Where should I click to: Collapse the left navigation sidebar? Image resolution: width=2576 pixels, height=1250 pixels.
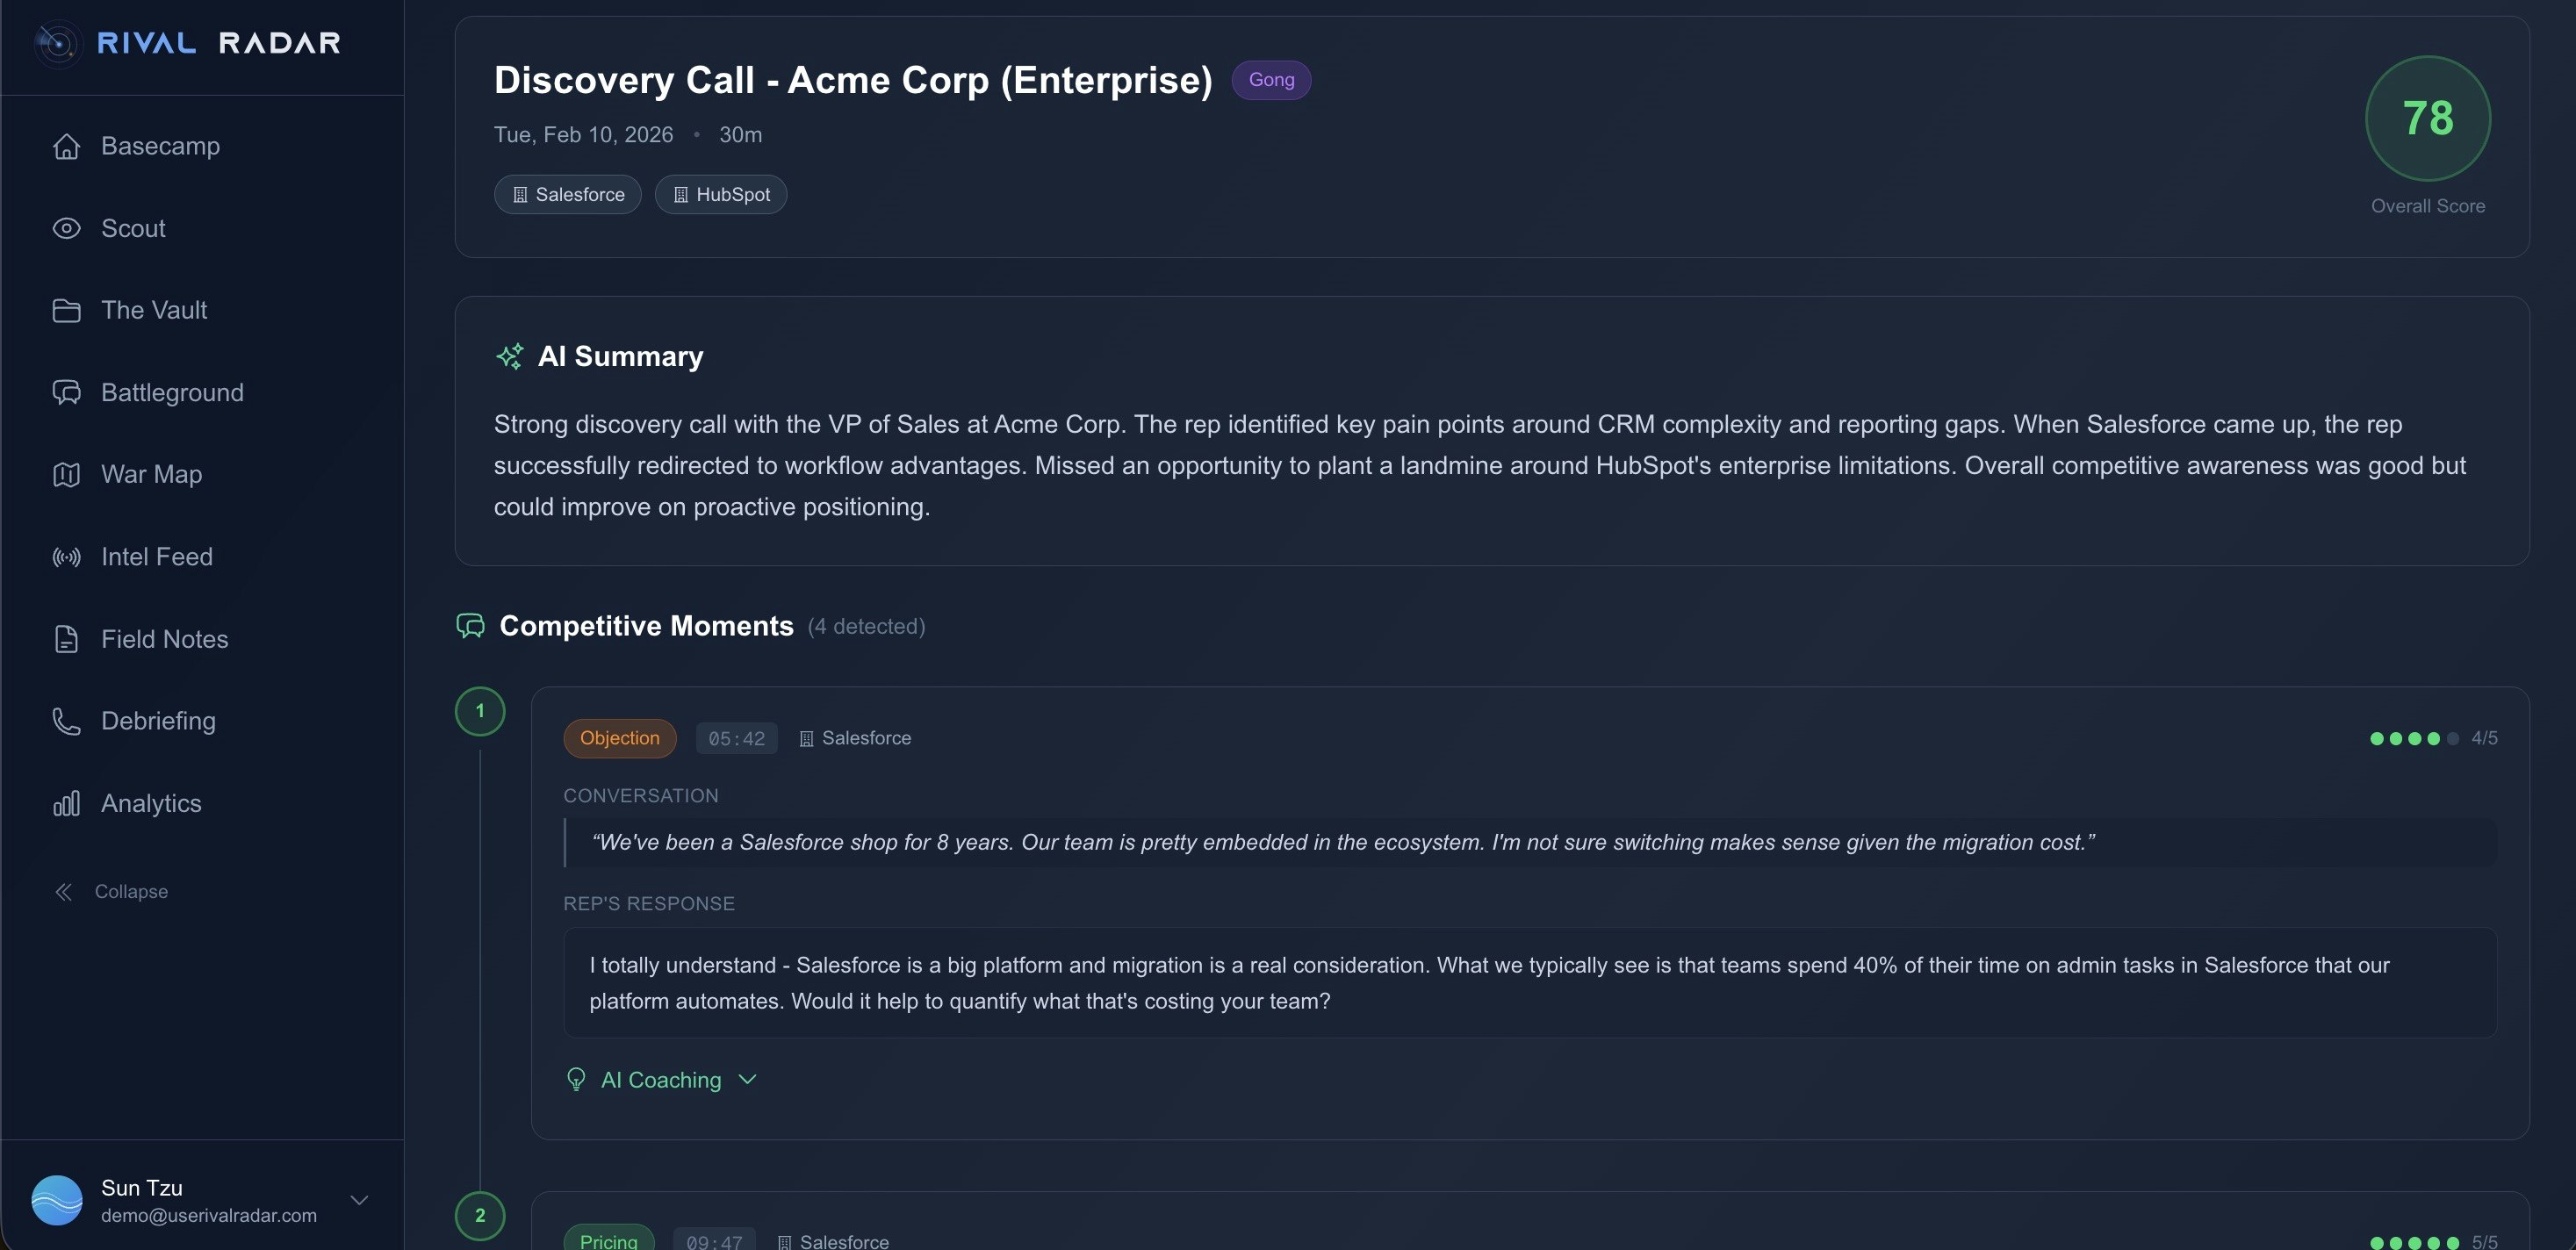point(111,890)
